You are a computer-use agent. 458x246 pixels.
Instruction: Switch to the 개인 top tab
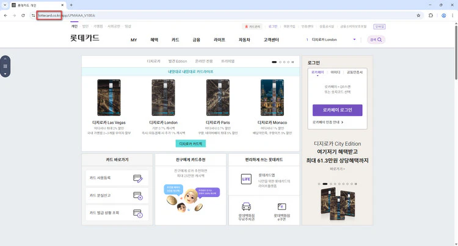pyautogui.click(x=75, y=26)
